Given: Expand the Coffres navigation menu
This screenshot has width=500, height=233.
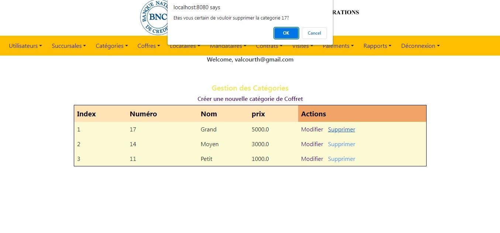Looking at the screenshot, I should (148, 46).
